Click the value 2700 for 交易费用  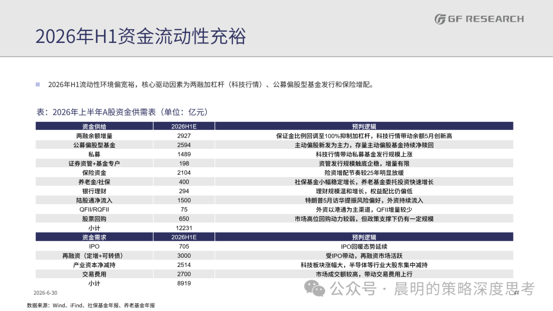pyautogui.click(x=184, y=274)
